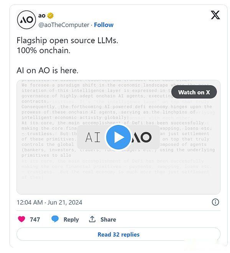Play the AI on AO video
230x253 pixels.
(118, 137)
